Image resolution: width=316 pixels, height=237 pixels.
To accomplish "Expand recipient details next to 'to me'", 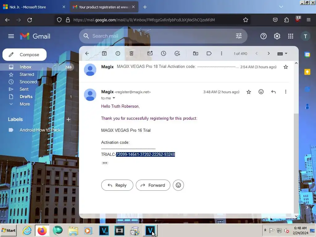I will (x=114, y=98).
